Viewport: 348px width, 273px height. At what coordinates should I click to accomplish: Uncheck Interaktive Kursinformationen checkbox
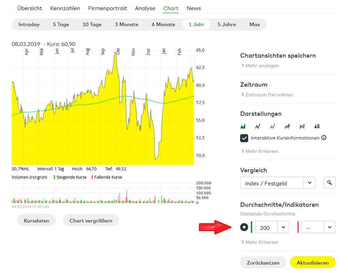pyautogui.click(x=244, y=138)
